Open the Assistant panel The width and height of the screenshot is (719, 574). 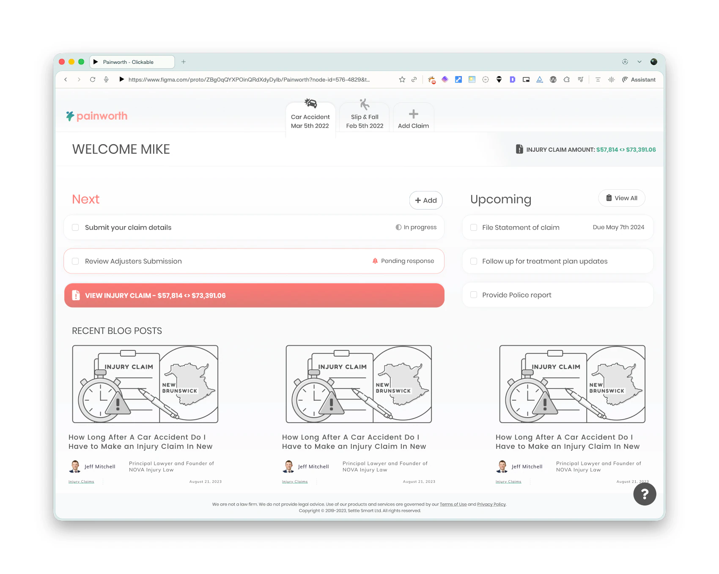pos(639,79)
